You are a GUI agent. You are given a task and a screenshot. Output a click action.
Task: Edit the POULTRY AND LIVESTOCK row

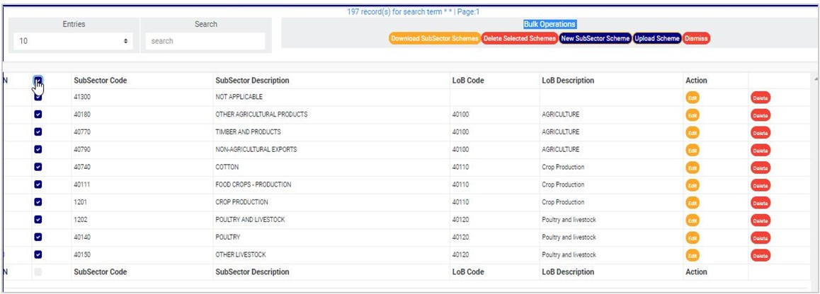[x=692, y=220]
